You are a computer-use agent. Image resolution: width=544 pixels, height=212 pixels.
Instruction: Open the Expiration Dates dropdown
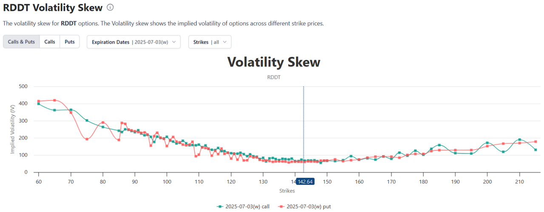(x=133, y=42)
